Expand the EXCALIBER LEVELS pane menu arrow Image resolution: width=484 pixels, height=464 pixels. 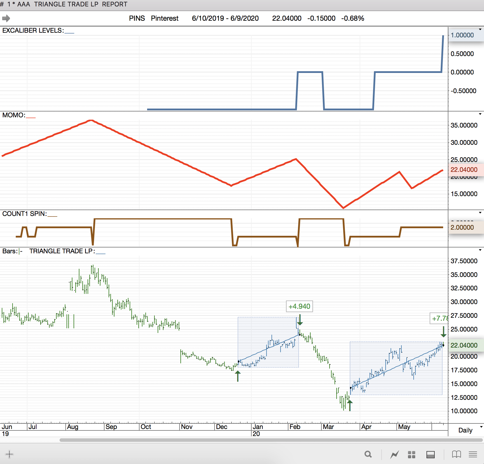point(480,29)
